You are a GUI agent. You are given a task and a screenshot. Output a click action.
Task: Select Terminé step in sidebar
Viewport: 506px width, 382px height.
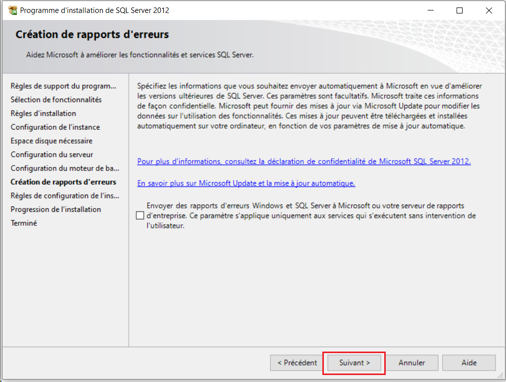24,223
